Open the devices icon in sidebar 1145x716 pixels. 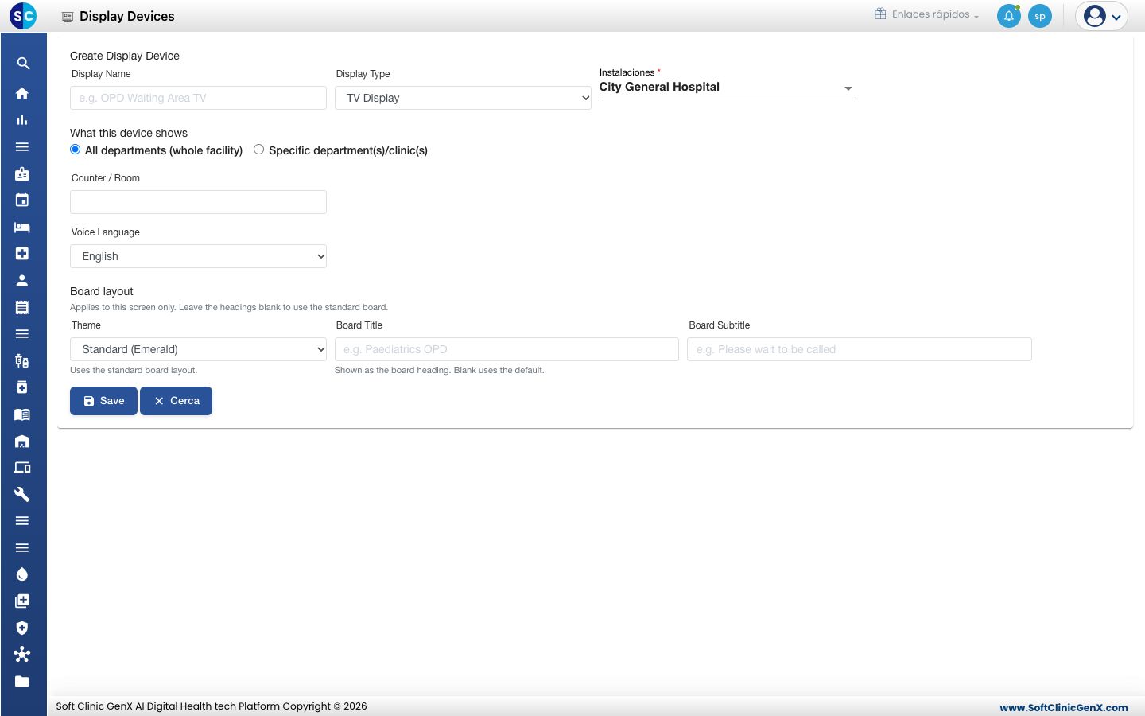coord(22,468)
